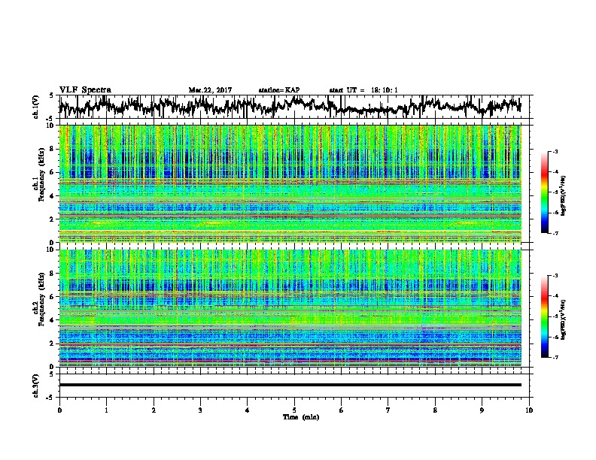Click time axis tick label "5"

(x=294, y=410)
